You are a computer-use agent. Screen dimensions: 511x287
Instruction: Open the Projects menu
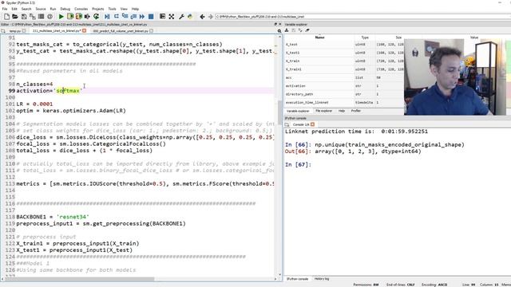[x=97, y=9]
